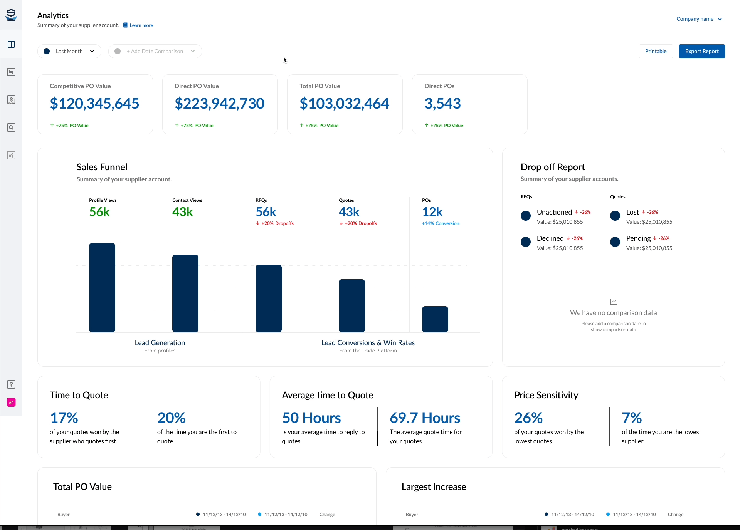Click the pink AF user avatar
The height and width of the screenshot is (530, 740).
[11, 403]
